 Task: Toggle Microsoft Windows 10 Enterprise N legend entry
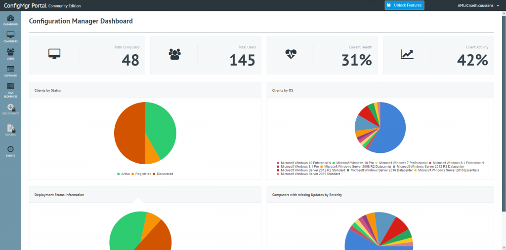click(x=304, y=163)
